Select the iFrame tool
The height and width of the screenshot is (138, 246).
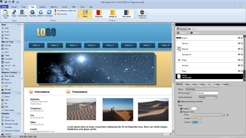(x=6, y=55)
